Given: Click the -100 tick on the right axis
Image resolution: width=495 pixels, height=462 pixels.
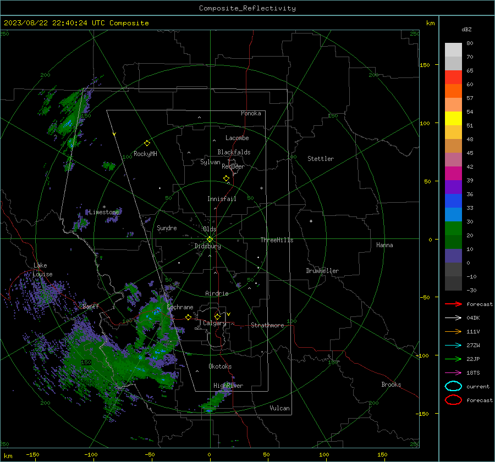Looking at the screenshot, I should tap(423, 356).
